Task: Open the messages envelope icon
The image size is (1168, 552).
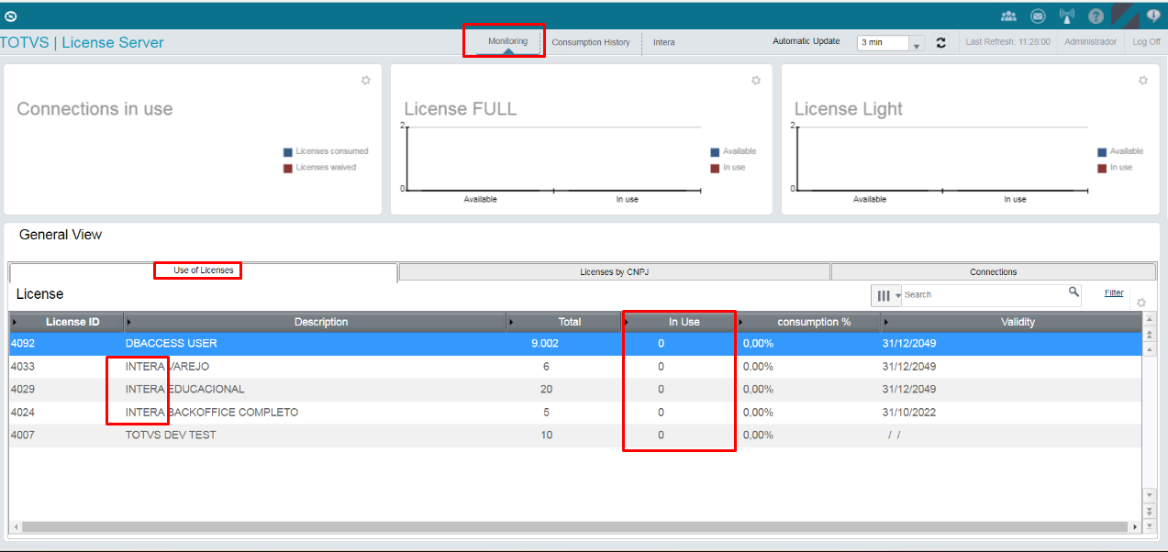Action: pyautogui.click(x=1037, y=16)
